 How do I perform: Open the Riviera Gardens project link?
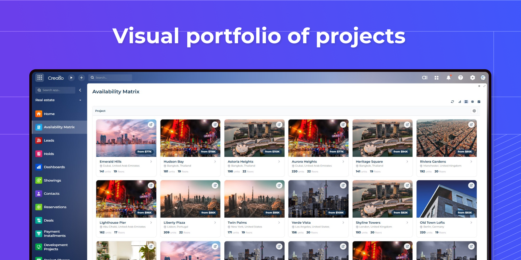[x=433, y=162]
